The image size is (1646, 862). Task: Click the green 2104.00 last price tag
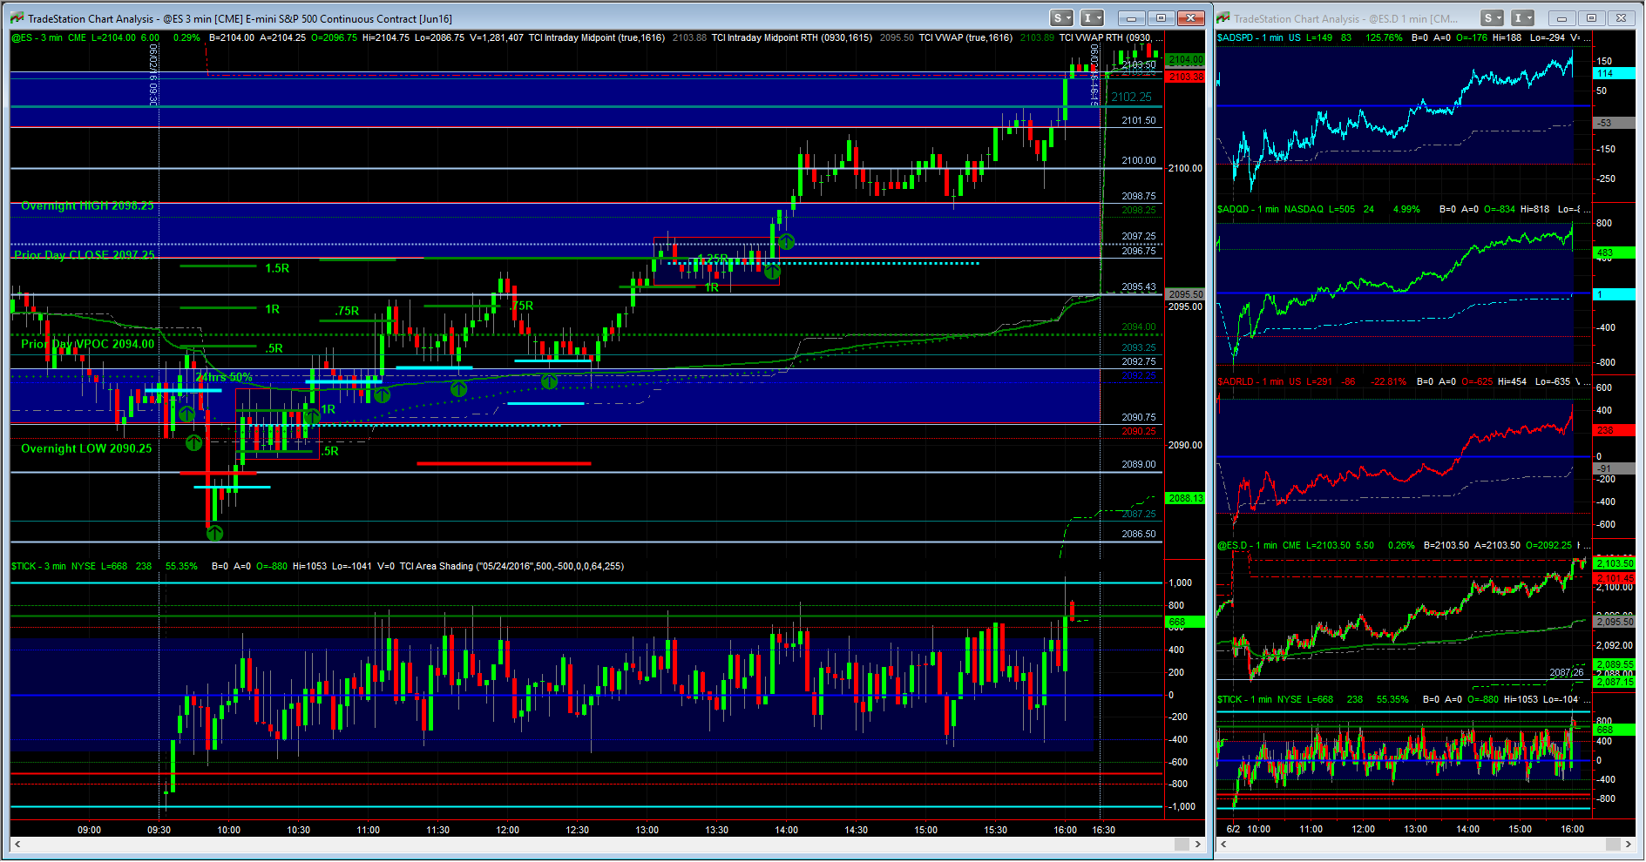[1186, 60]
